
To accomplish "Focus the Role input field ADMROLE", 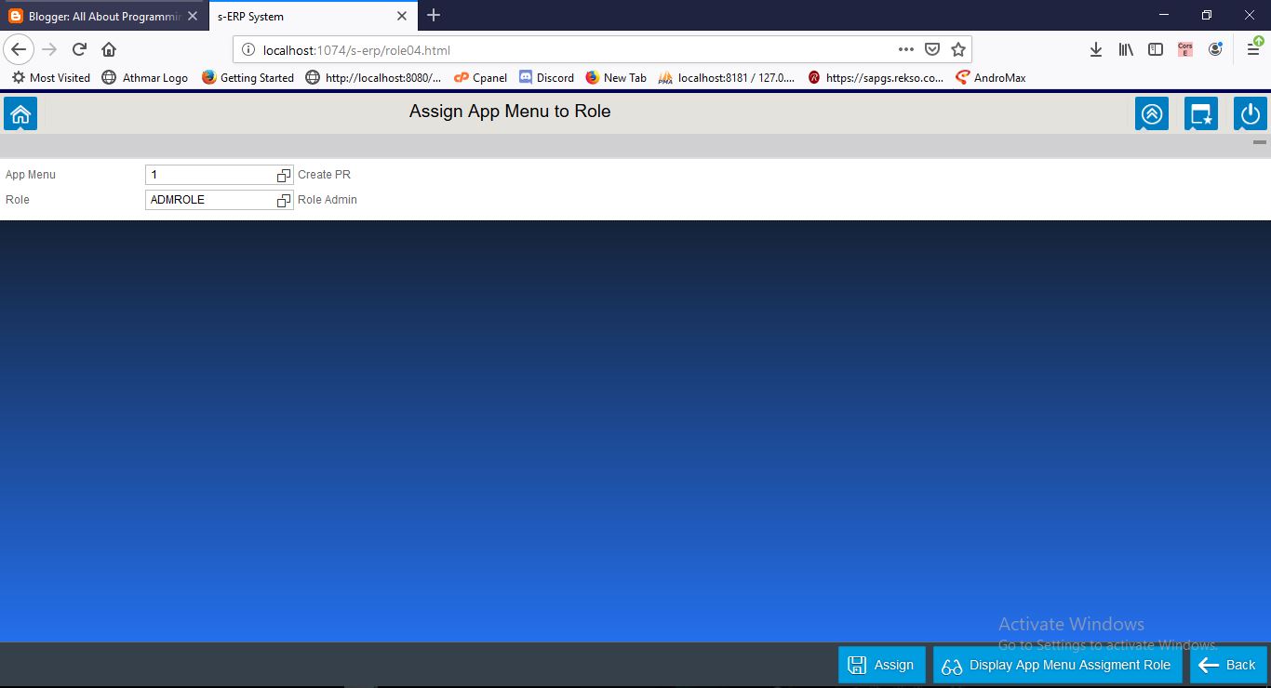I will tap(220, 200).
